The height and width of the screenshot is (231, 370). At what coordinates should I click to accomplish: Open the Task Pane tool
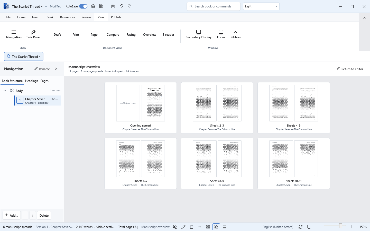tap(33, 34)
